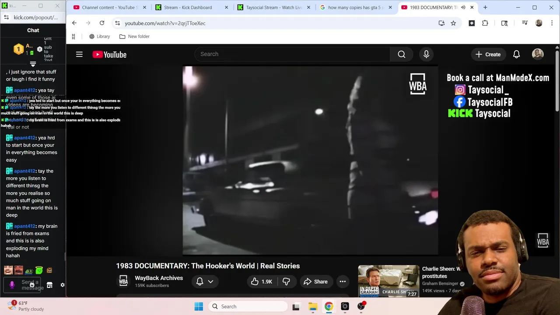Bookmark this page with the star icon

[x=453, y=23]
